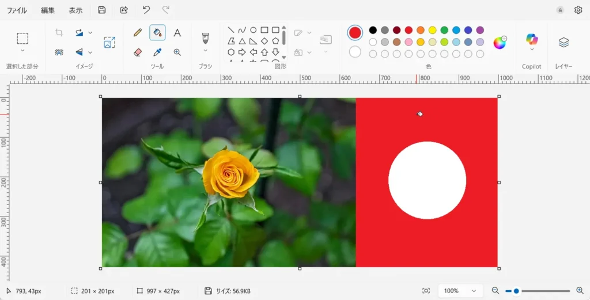Pick the Line shape
590x300 pixels.
point(231,30)
